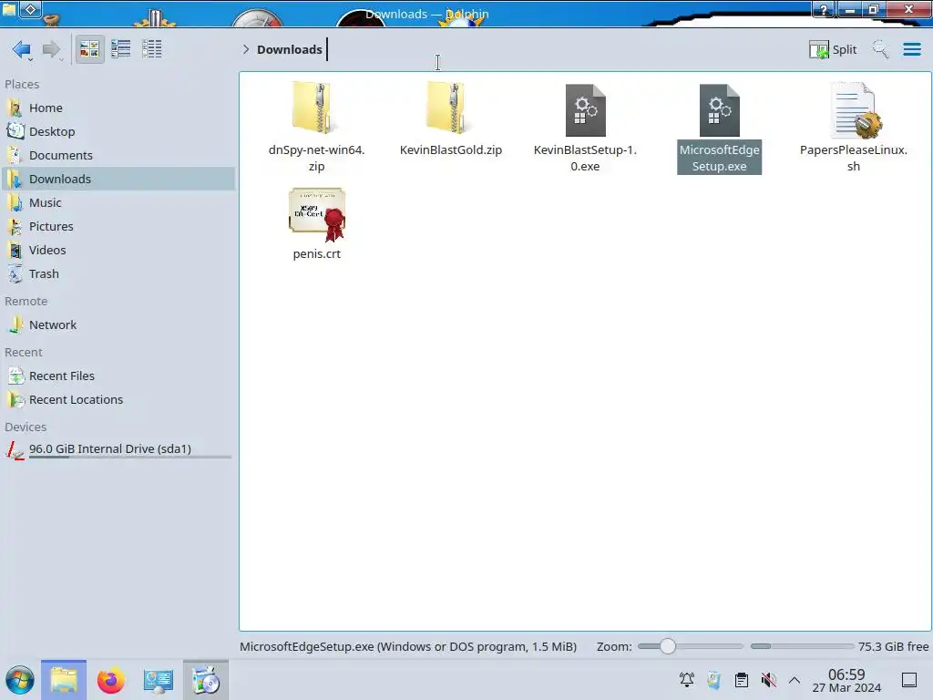Click the Videos folder icon in sidebar
Image resolution: width=933 pixels, height=700 pixels.
(15, 251)
